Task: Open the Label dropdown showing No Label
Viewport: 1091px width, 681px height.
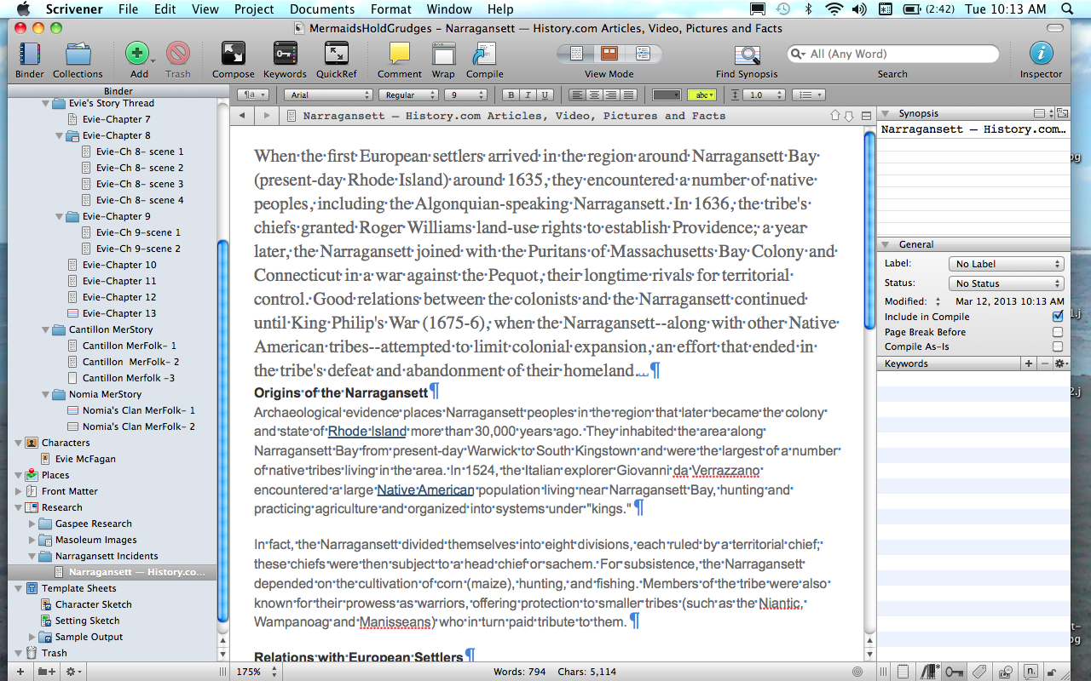Action: pyautogui.click(x=1006, y=264)
